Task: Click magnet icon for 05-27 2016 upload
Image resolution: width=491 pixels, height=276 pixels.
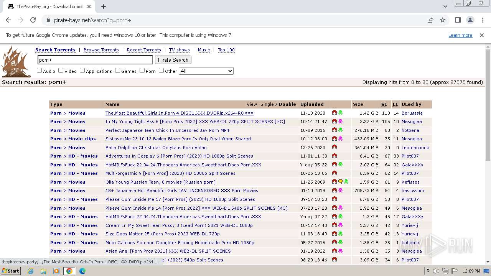Action: pyautogui.click(x=334, y=243)
